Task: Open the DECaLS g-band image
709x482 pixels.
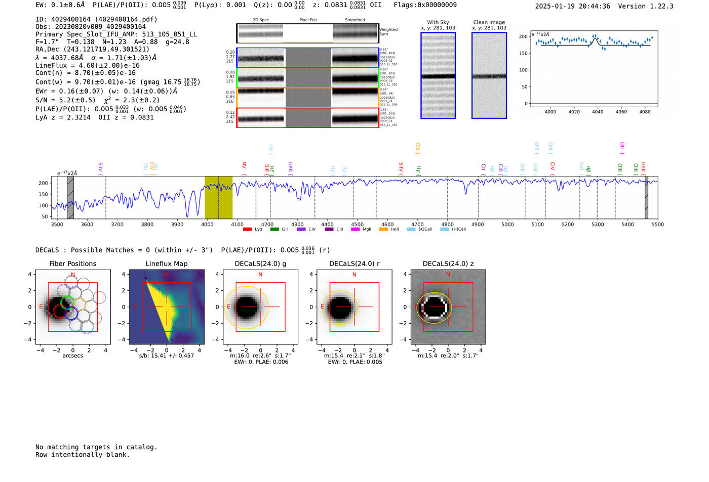Action: point(260,307)
